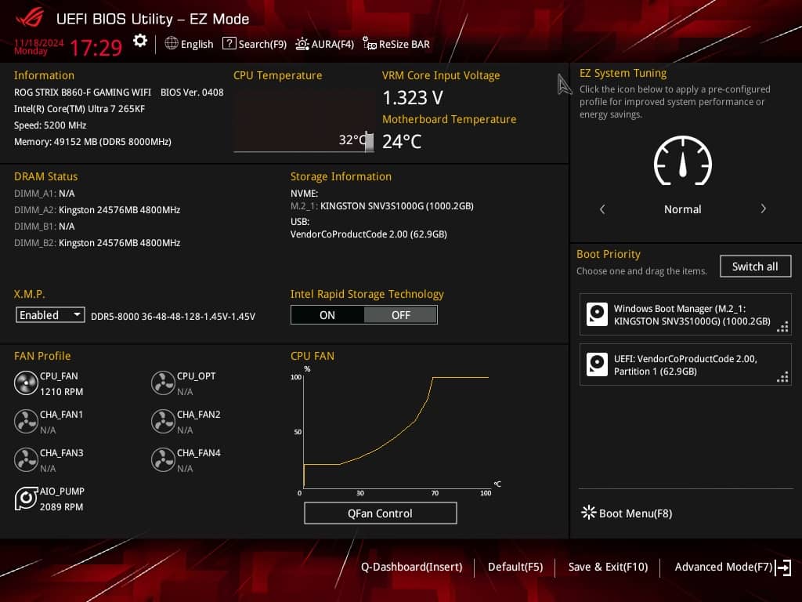Click the globe language icon
This screenshot has width=802, height=602.
[x=172, y=44]
